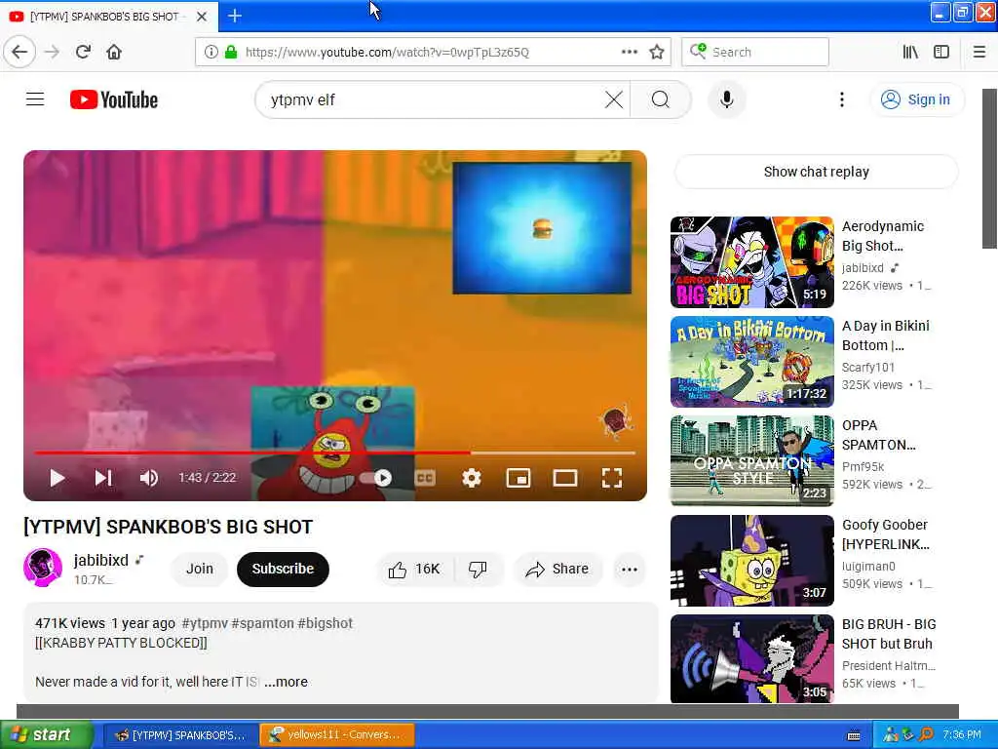Image resolution: width=998 pixels, height=749 pixels.
Task: Open BIG BRUH - BIG SHOT title
Action: pyautogui.click(x=889, y=634)
